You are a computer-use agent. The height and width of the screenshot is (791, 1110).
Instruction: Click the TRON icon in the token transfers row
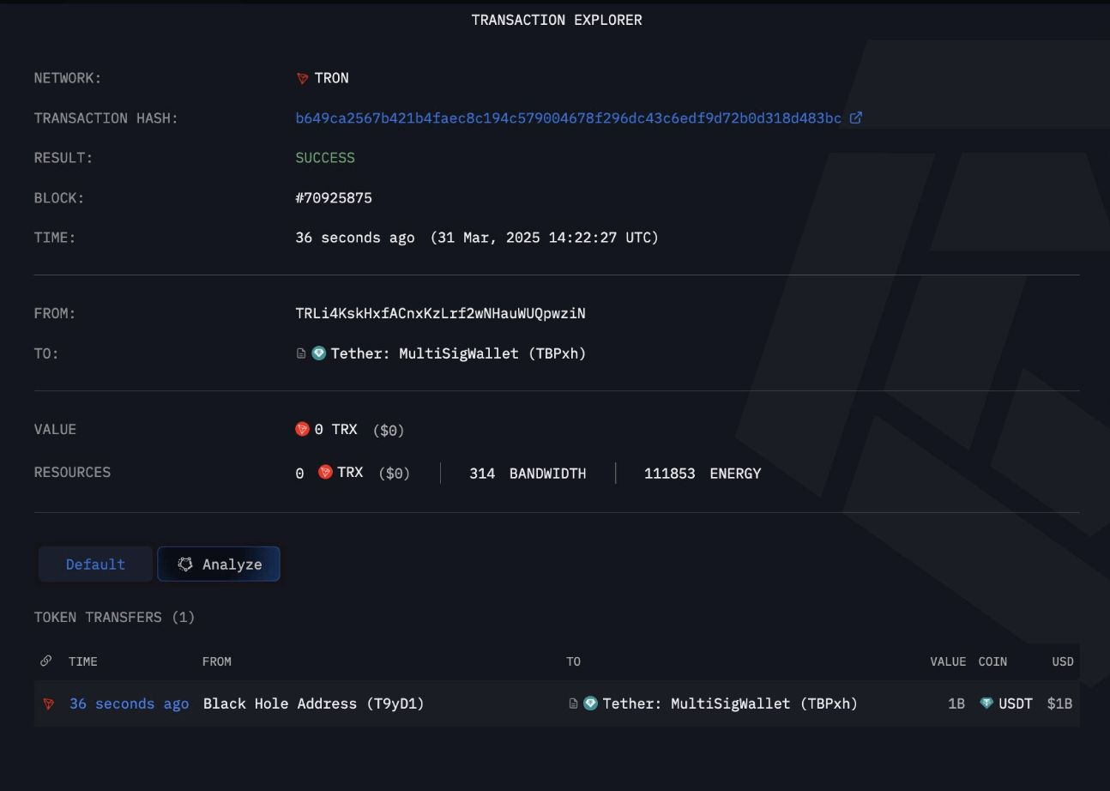click(x=49, y=703)
